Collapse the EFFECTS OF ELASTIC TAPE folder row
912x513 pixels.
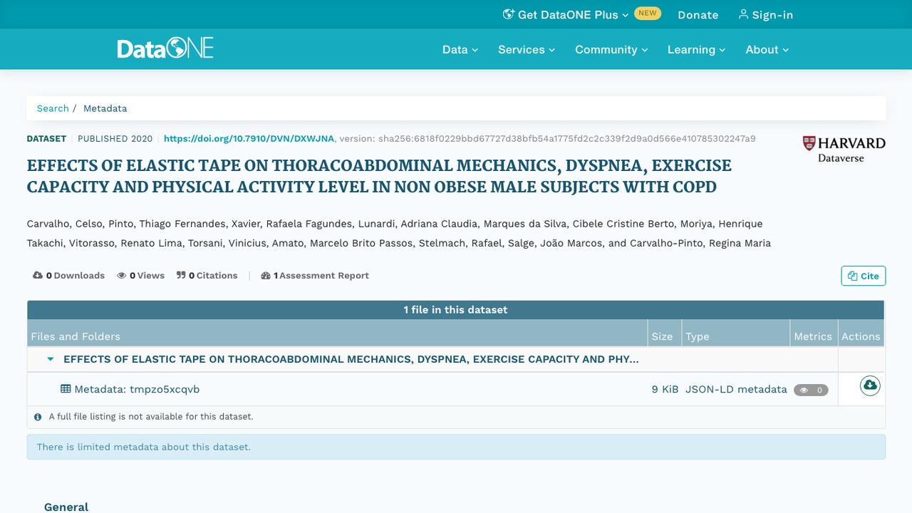51,359
